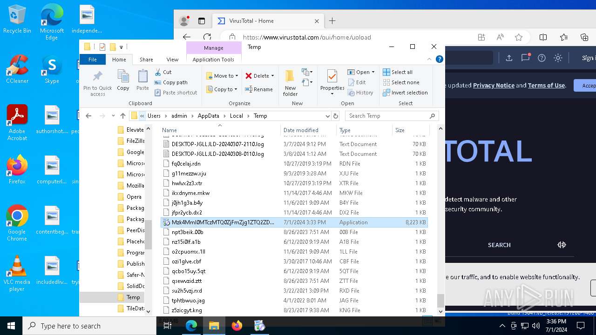Select the VirusTotal - Home browser tab
This screenshot has width=596, height=335.
click(x=268, y=21)
